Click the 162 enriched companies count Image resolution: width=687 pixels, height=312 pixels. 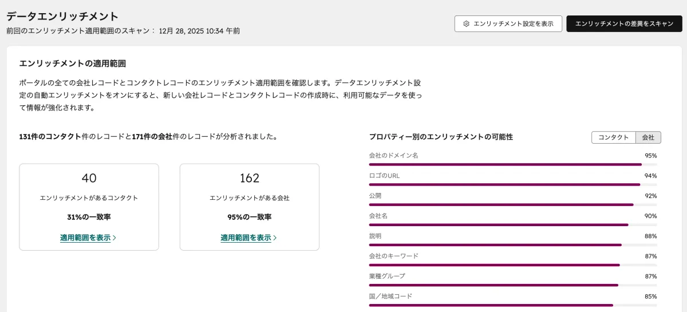[x=250, y=178]
